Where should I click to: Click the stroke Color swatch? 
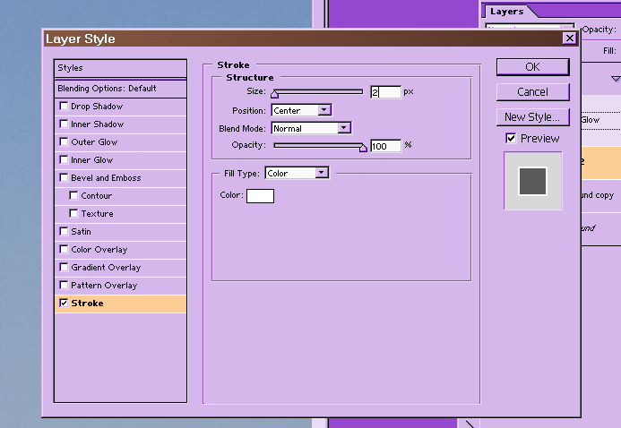[x=260, y=195]
